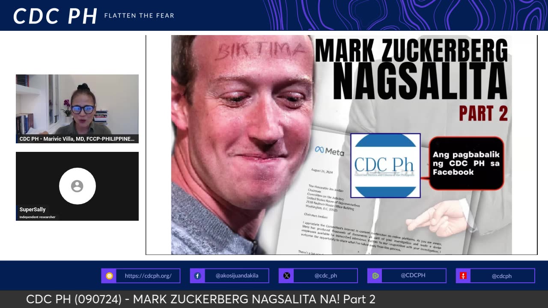This screenshot has width=548, height=308.
Task: Click the red 'PART 2' text
Action: click(x=483, y=113)
